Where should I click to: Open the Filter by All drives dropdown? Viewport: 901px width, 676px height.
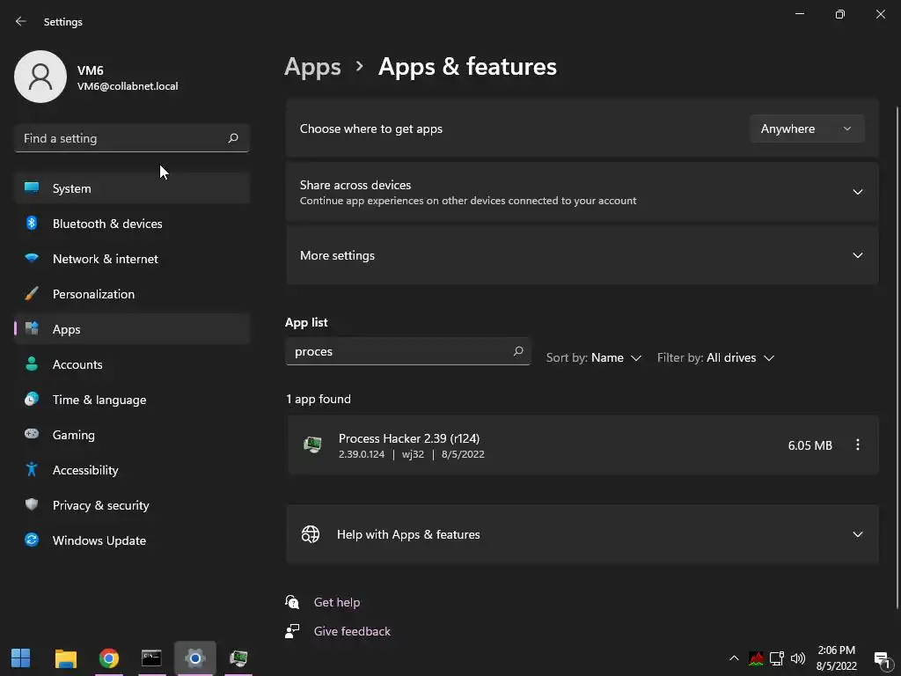715,358
